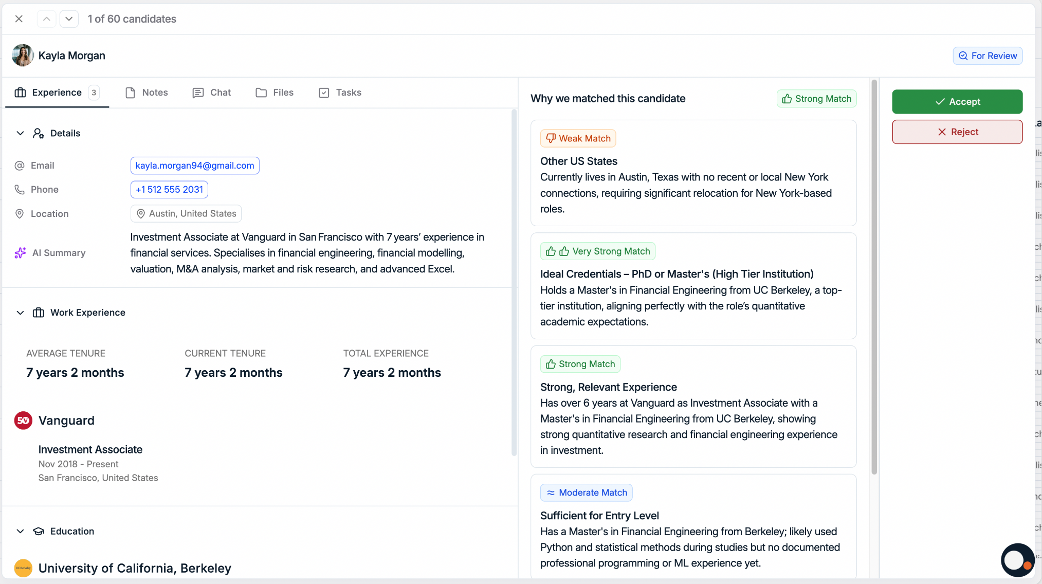Open the For Review status badge

(987, 56)
